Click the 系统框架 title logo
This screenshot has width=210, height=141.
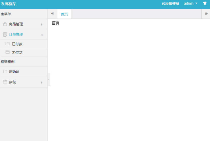[9, 4]
